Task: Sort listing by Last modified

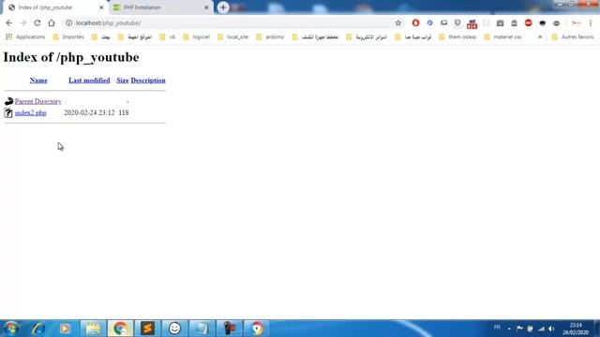Action: [x=89, y=81]
